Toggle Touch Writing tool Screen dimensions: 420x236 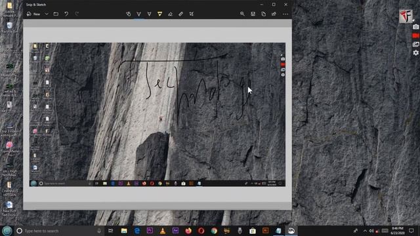tap(129, 14)
